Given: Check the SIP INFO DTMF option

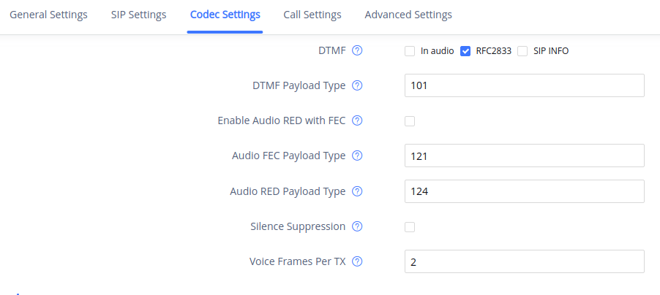Looking at the screenshot, I should coord(522,51).
